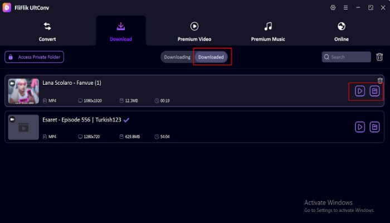Image resolution: width=390 pixels, height=223 pixels.
Task: Click the '00:19' duration value
Action: pyautogui.click(x=165, y=101)
